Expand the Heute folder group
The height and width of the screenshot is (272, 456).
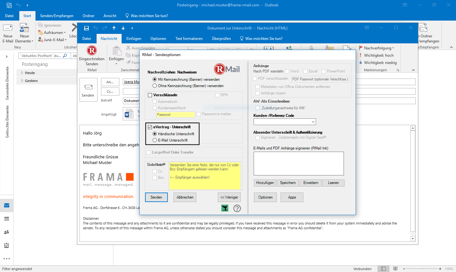click(x=22, y=73)
